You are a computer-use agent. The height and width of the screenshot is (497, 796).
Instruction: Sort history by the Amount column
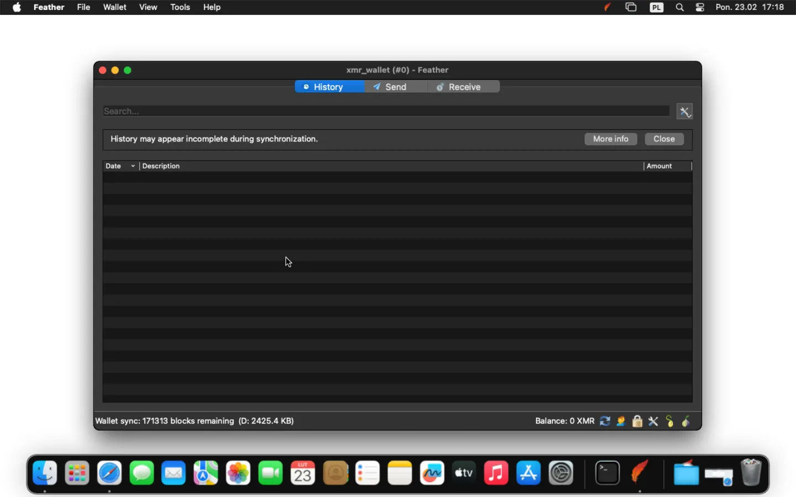tap(668, 166)
